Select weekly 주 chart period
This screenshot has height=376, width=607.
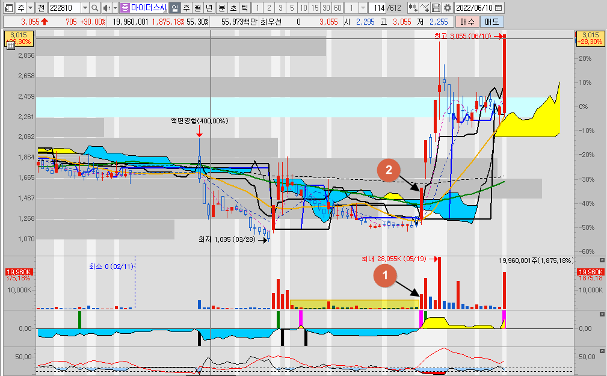186,7
